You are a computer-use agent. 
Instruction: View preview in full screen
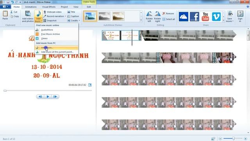coord(90,85)
